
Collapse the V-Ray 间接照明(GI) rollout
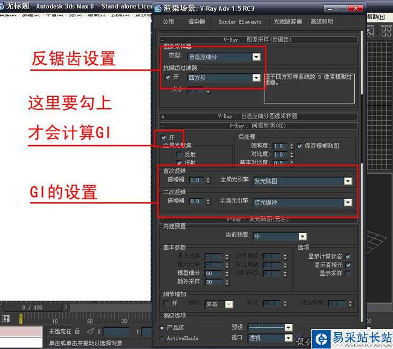pyautogui.click(x=258, y=126)
